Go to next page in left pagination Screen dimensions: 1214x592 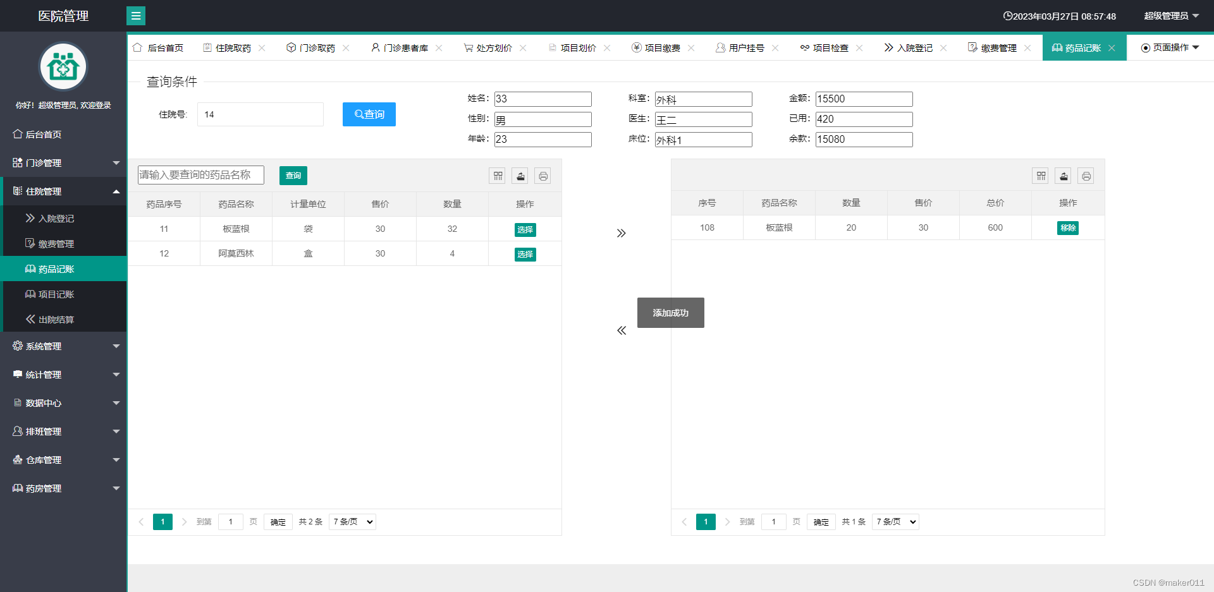184,522
